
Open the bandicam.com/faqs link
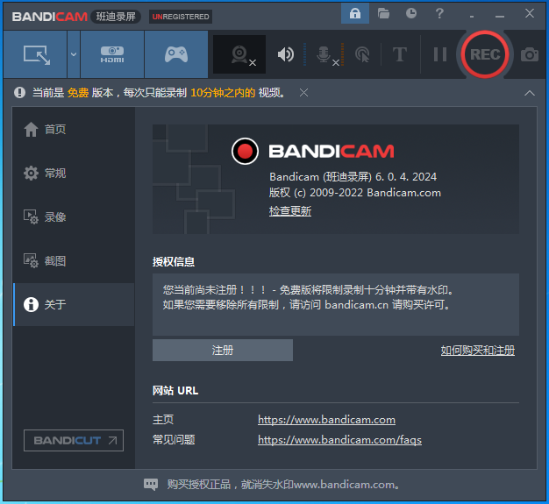pos(339,440)
